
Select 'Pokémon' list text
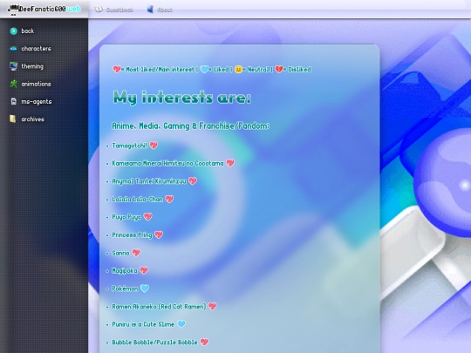coord(125,289)
